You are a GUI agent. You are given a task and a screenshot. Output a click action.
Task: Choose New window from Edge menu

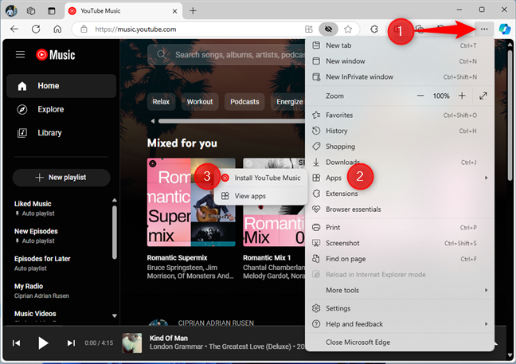[400, 61]
